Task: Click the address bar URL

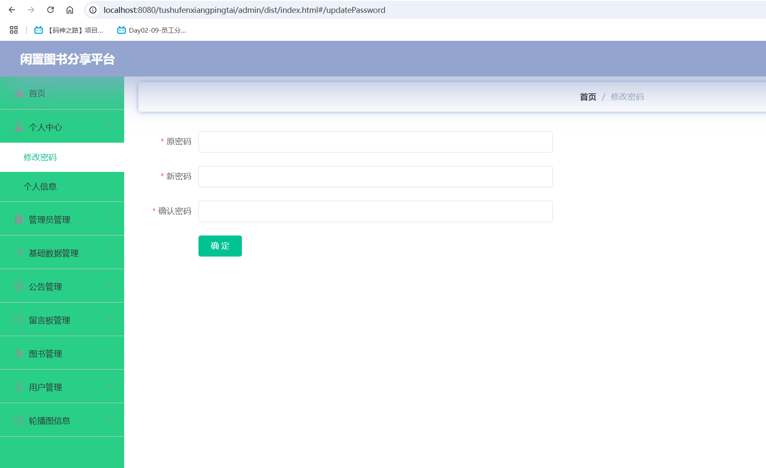Action: 244,10
